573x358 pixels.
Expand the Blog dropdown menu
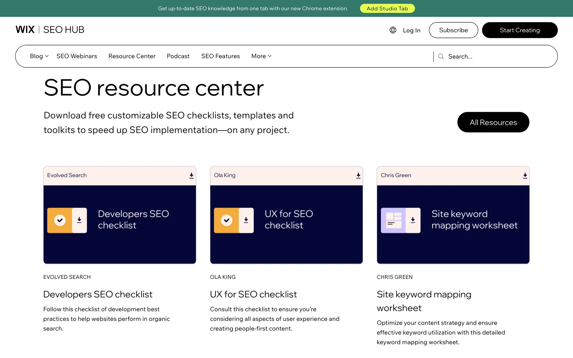39,56
